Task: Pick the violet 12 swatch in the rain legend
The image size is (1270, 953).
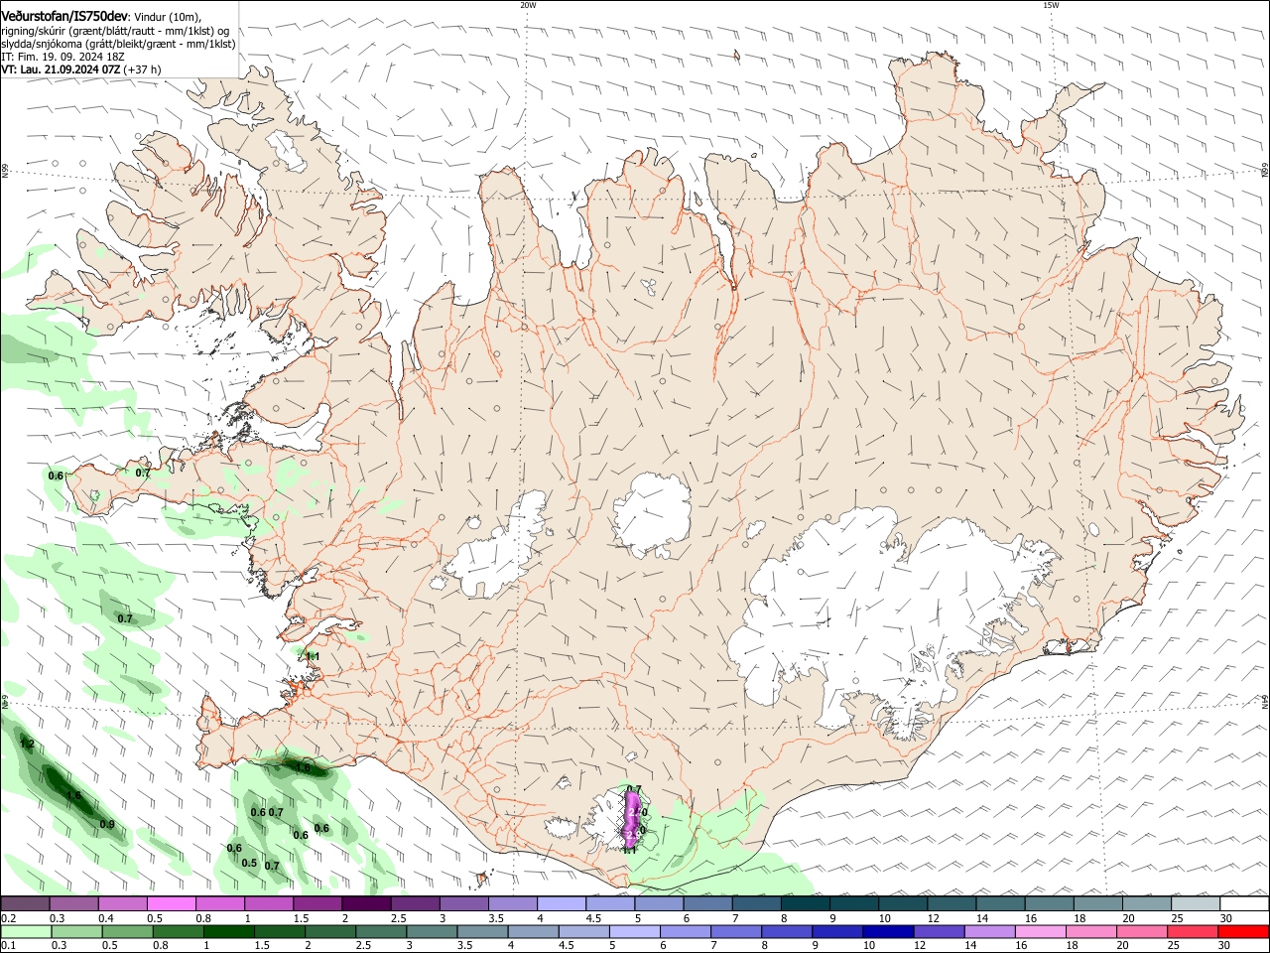Action: 939,931
